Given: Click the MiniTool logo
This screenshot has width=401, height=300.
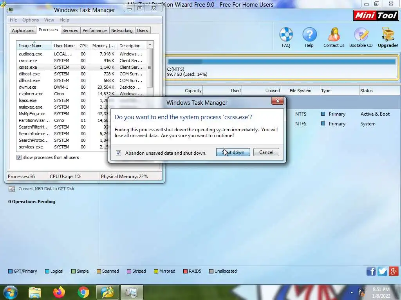Looking at the screenshot, I should click(376, 15).
